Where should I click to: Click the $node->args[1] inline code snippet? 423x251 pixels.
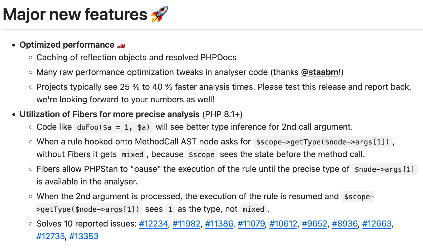point(385,169)
